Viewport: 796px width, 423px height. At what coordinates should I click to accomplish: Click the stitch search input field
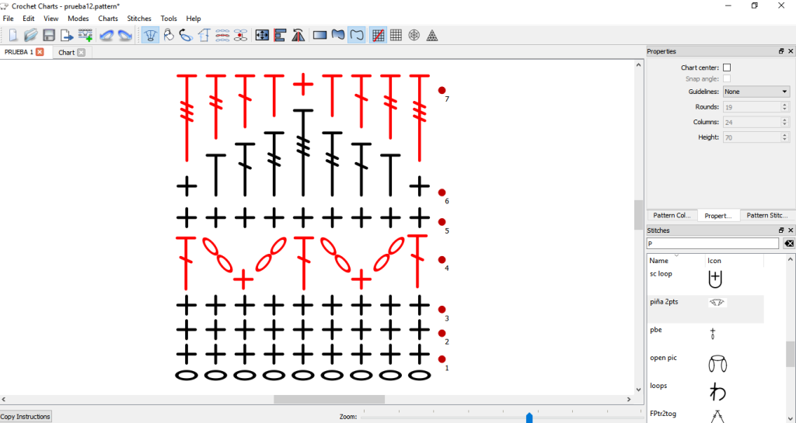point(712,244)
